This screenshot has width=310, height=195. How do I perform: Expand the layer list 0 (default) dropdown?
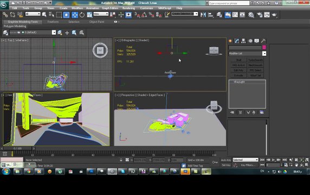54,32
